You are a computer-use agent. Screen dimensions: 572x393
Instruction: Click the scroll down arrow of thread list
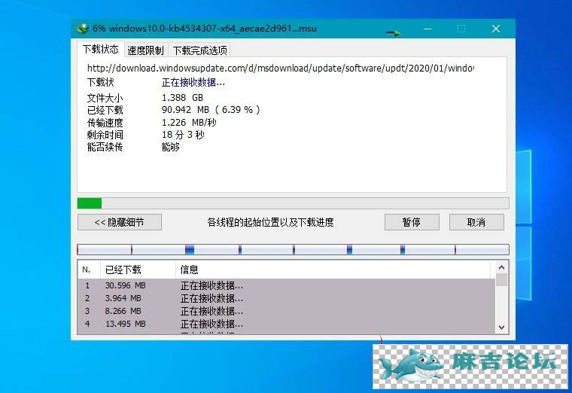pos(501,327)
